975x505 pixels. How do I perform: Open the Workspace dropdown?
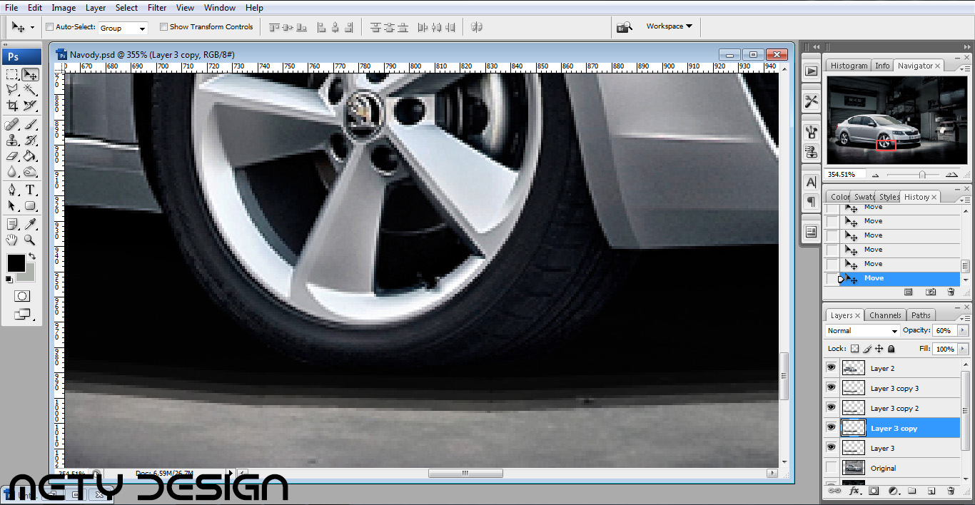[669, 26]
